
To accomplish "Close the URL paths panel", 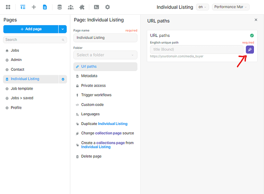I will click(x=256, y=20).
